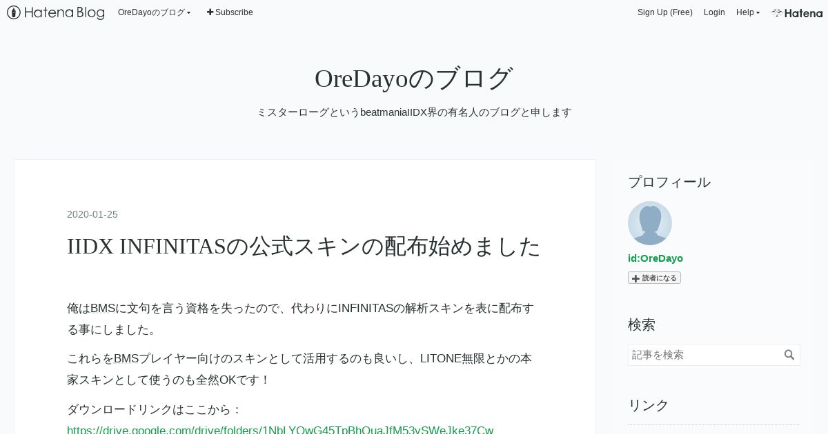This screenshot has height=434, width=828.
Task: Expand the OreDayoのブログ dropdown menu
Action: coord(155,12)
